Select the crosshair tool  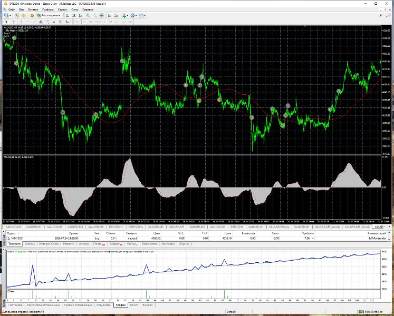[13, 22]
